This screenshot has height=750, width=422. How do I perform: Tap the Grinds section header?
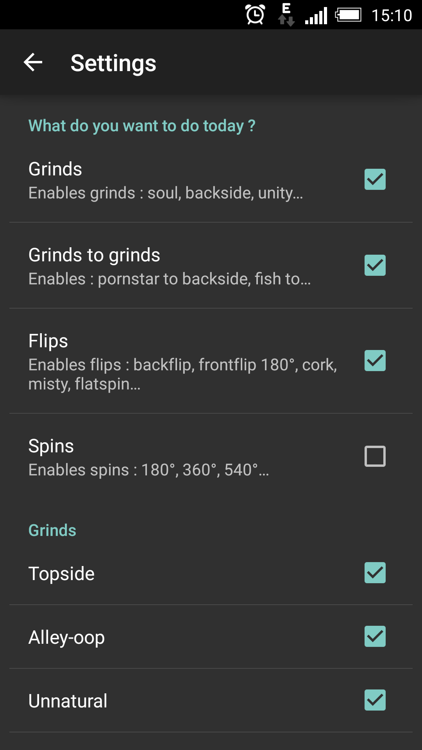tap(52, 530)
